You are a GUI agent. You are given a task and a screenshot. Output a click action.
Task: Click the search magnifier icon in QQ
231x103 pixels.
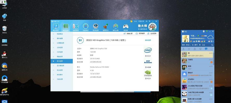[212, 45]
